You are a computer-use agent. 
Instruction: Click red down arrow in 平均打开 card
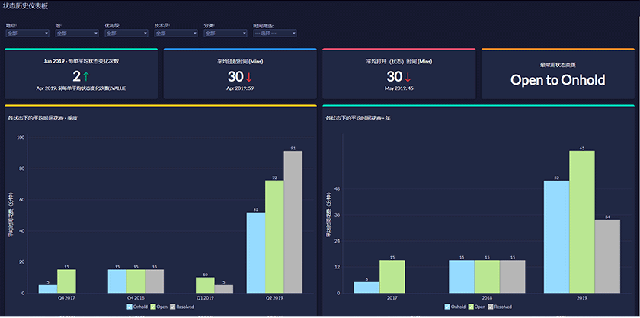(408, 76)
